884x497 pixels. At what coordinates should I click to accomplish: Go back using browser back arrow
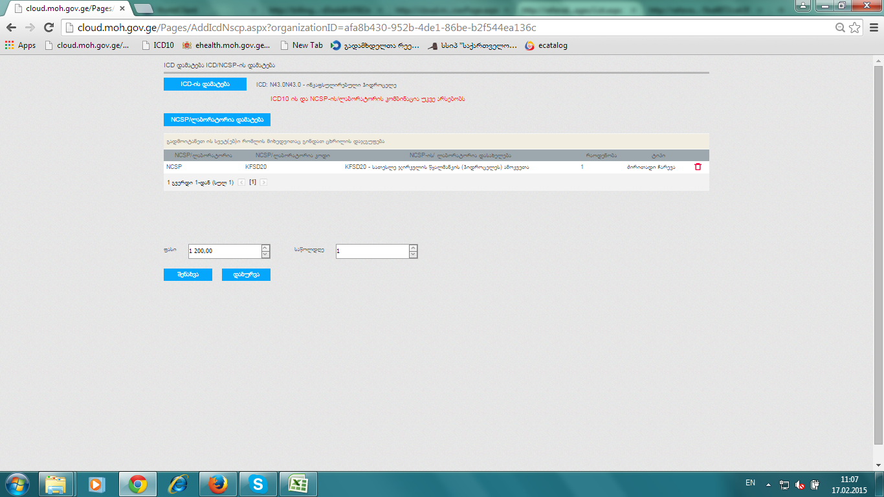(x=11, y=27)
